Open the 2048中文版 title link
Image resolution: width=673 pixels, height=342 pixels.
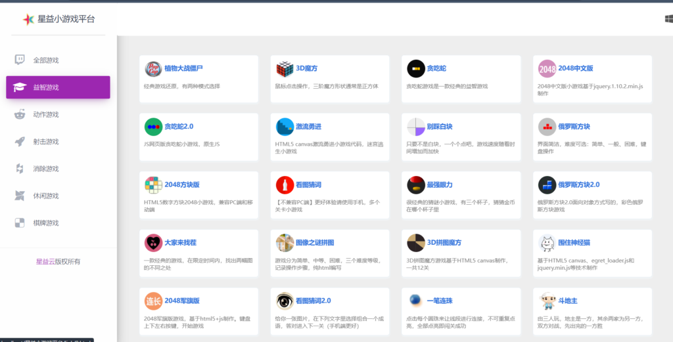click(576, 68)
